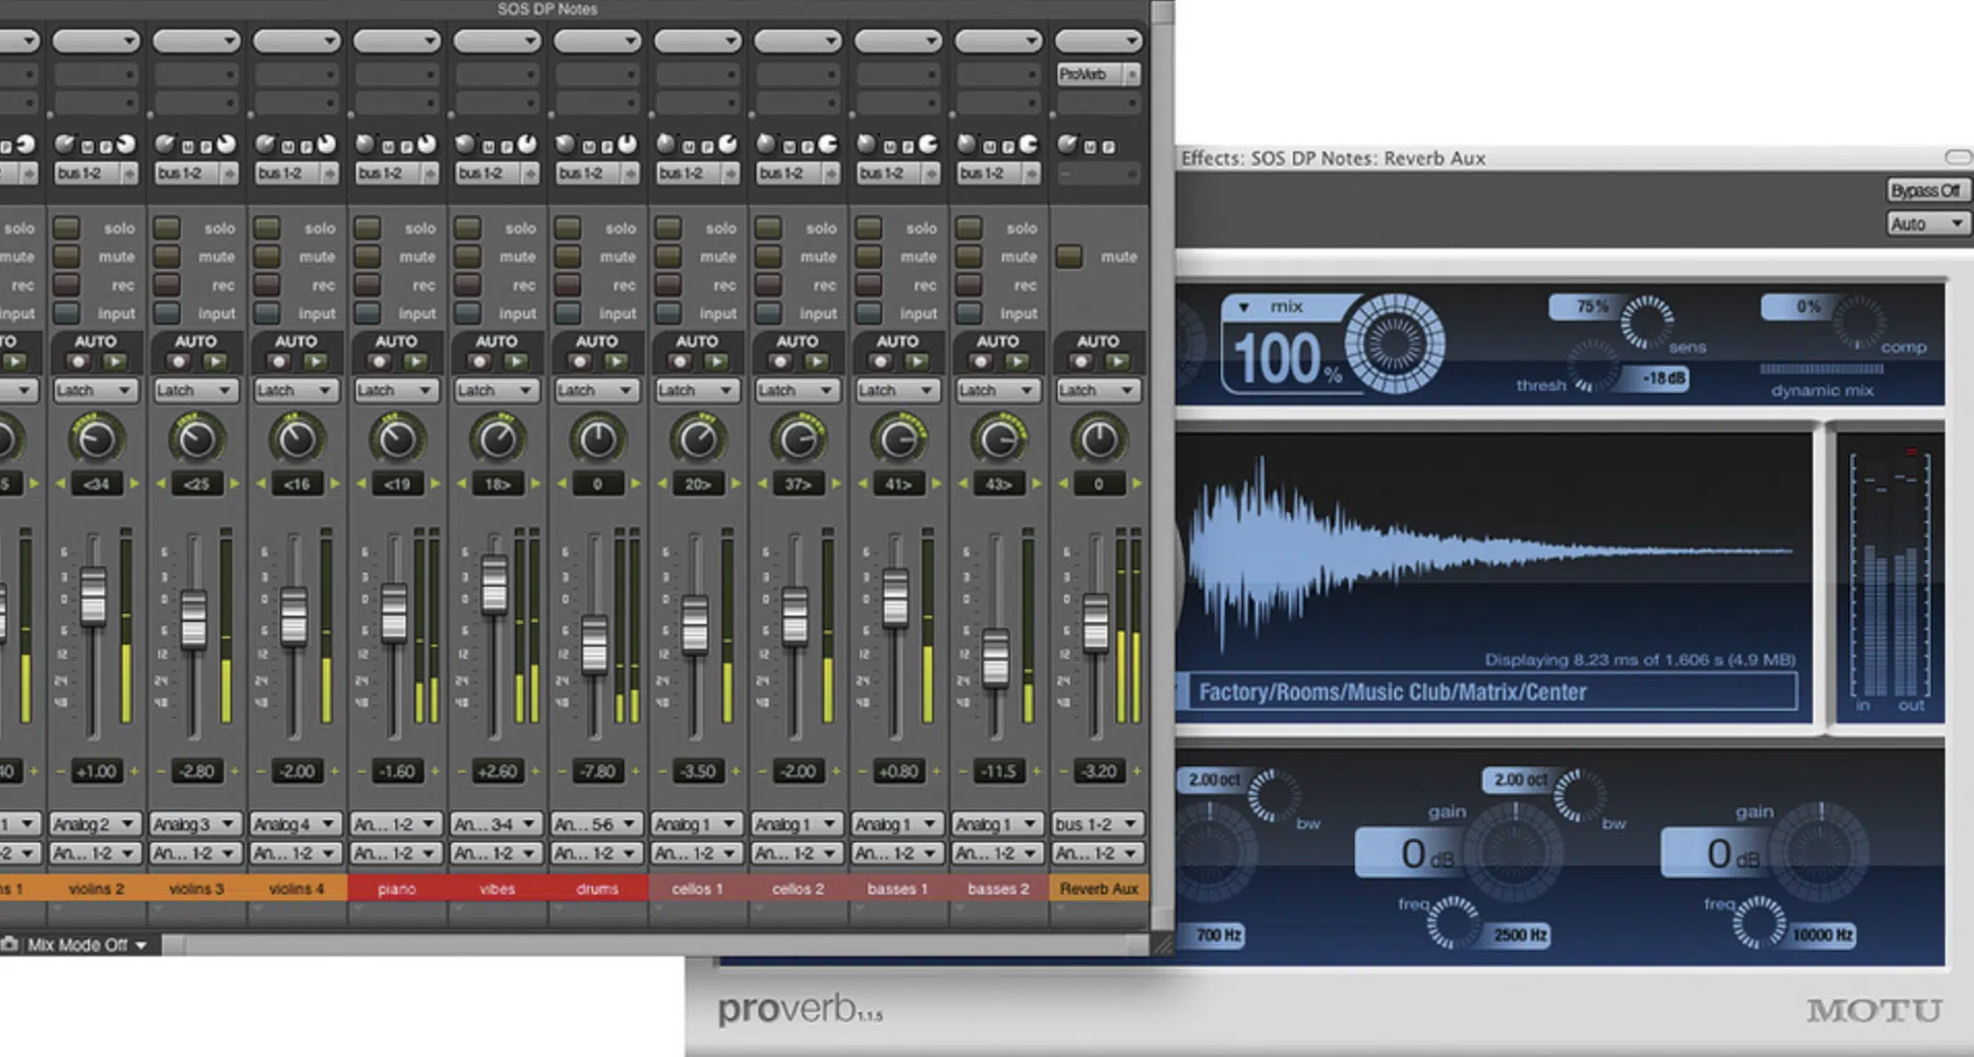Open the output menu on the vibes track

point(495,853)
